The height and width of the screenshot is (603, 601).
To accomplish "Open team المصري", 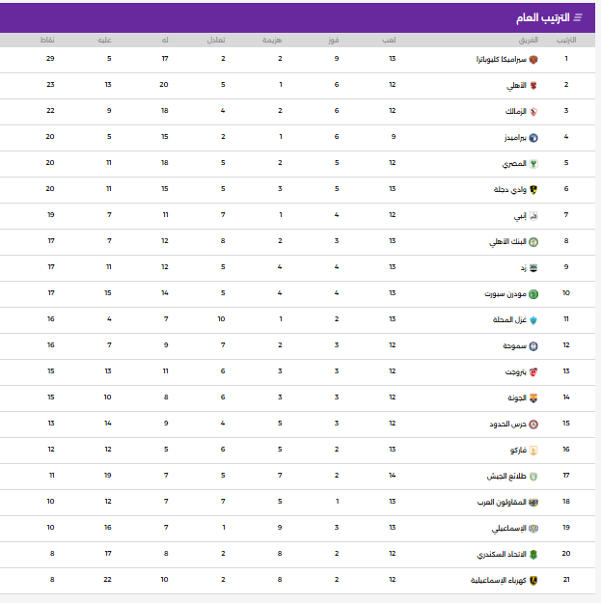I will click(x=514, y=164).
